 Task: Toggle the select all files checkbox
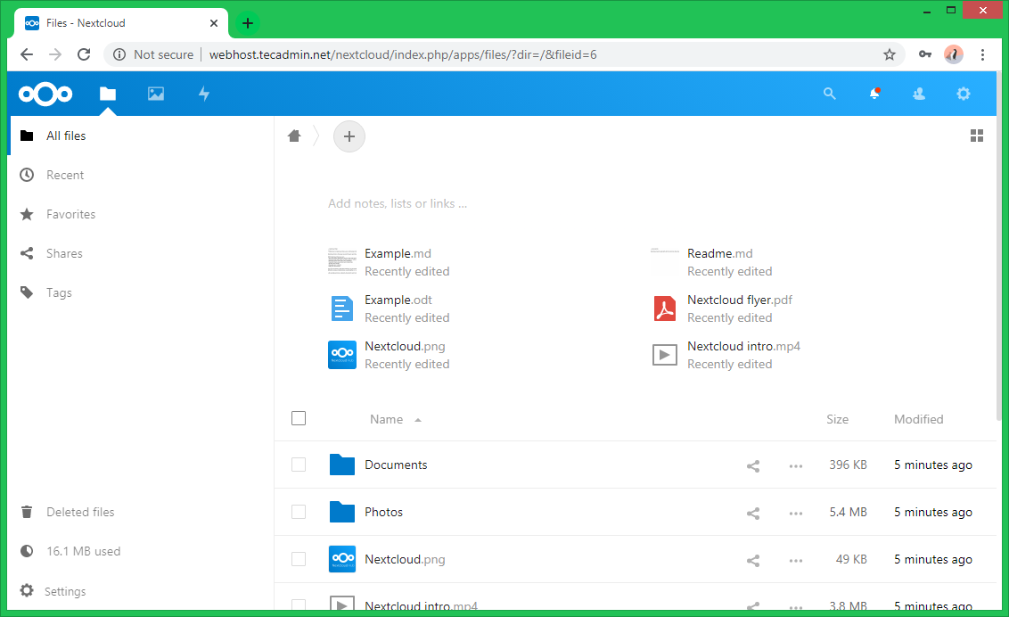(x=299, y=418)
